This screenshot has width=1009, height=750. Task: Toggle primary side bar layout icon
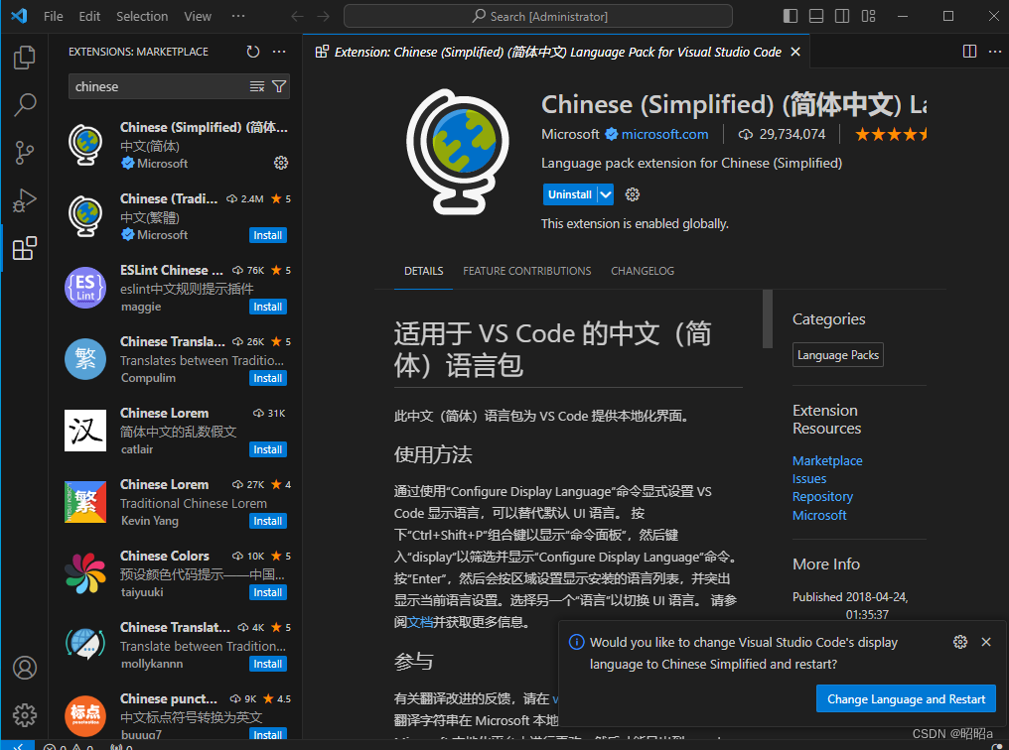pos(791,16)
